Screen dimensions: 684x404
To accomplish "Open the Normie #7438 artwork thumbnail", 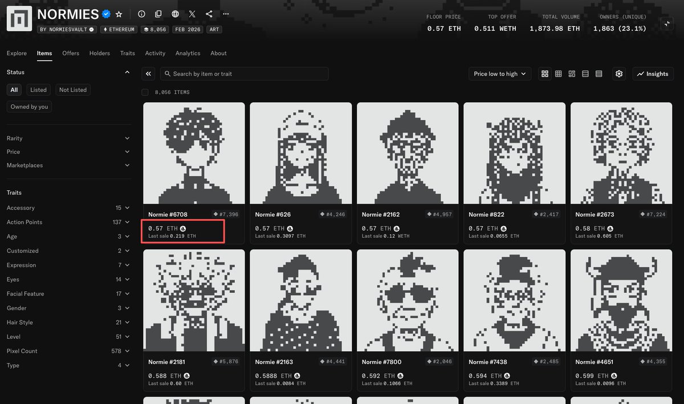I will [x=515, y=300].
